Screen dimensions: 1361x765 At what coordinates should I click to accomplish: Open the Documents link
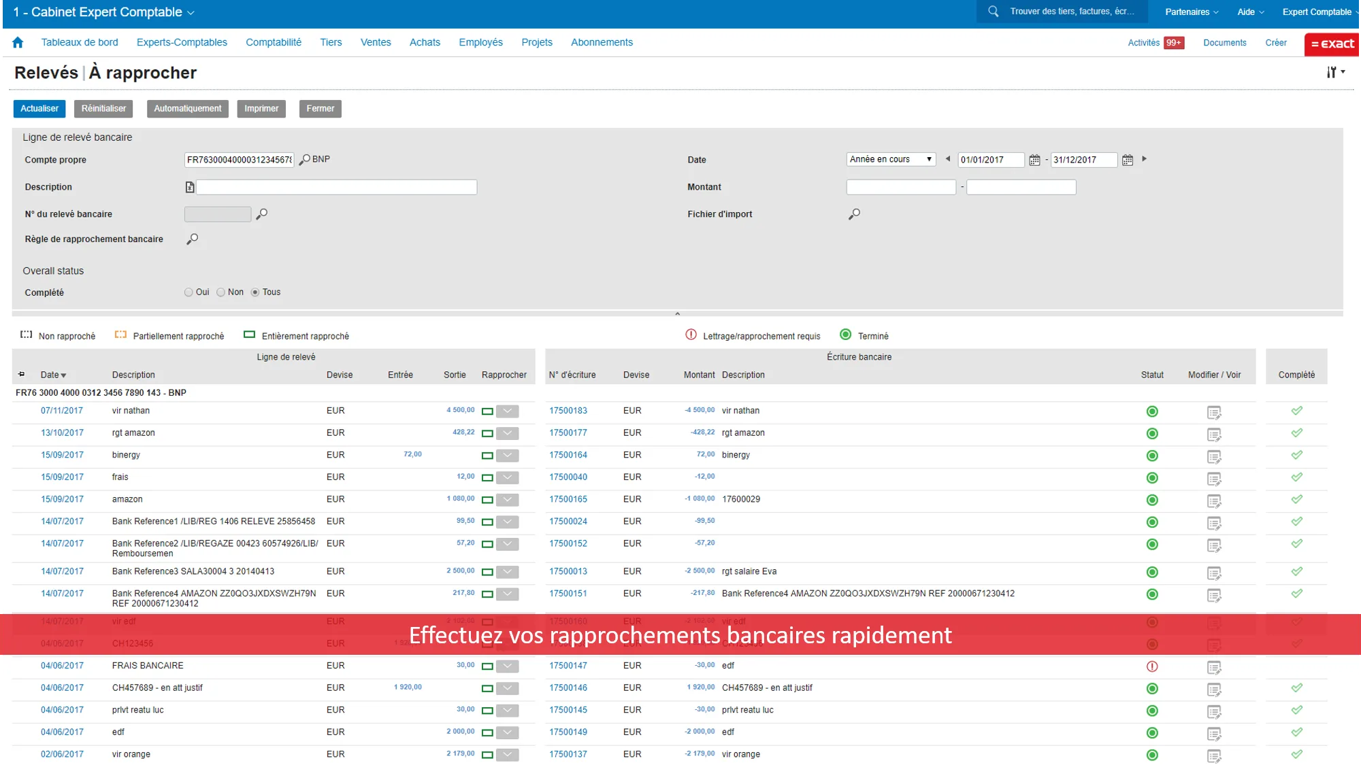pos(1225,43)
